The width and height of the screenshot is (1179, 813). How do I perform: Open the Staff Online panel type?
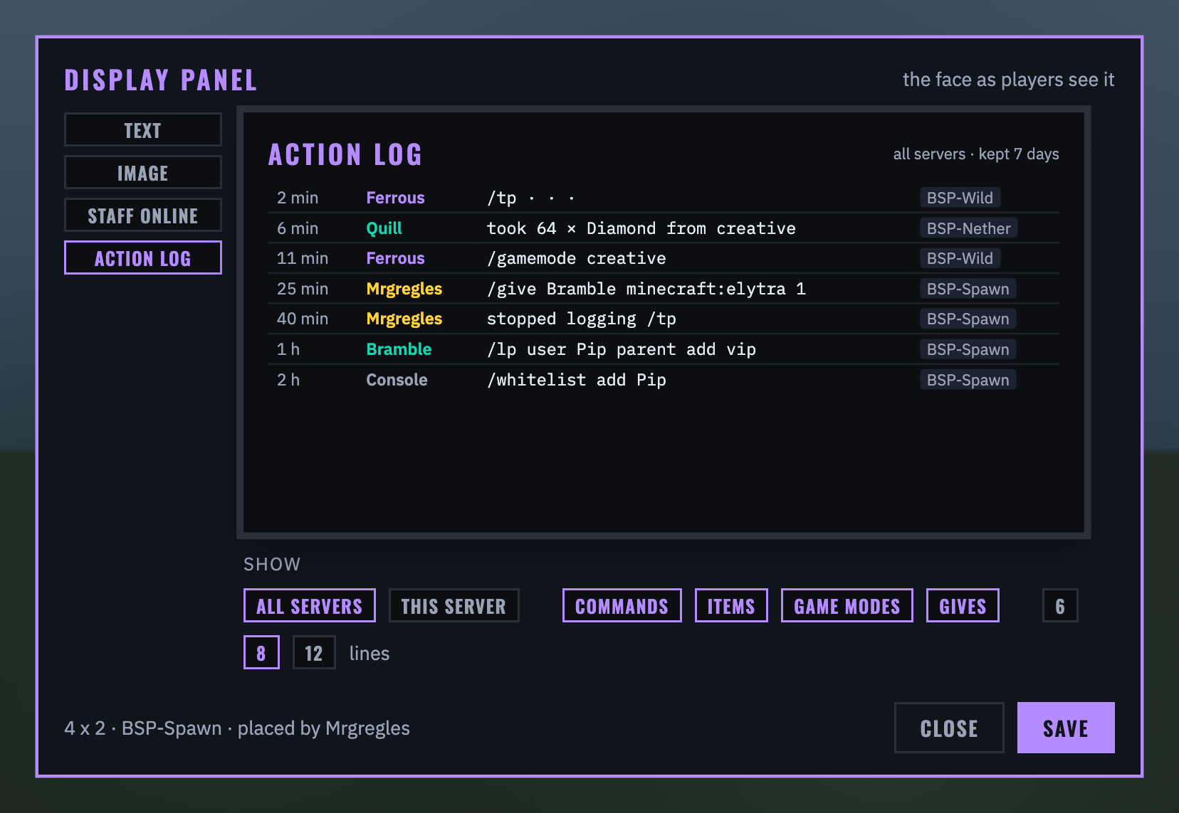(142, 215)
